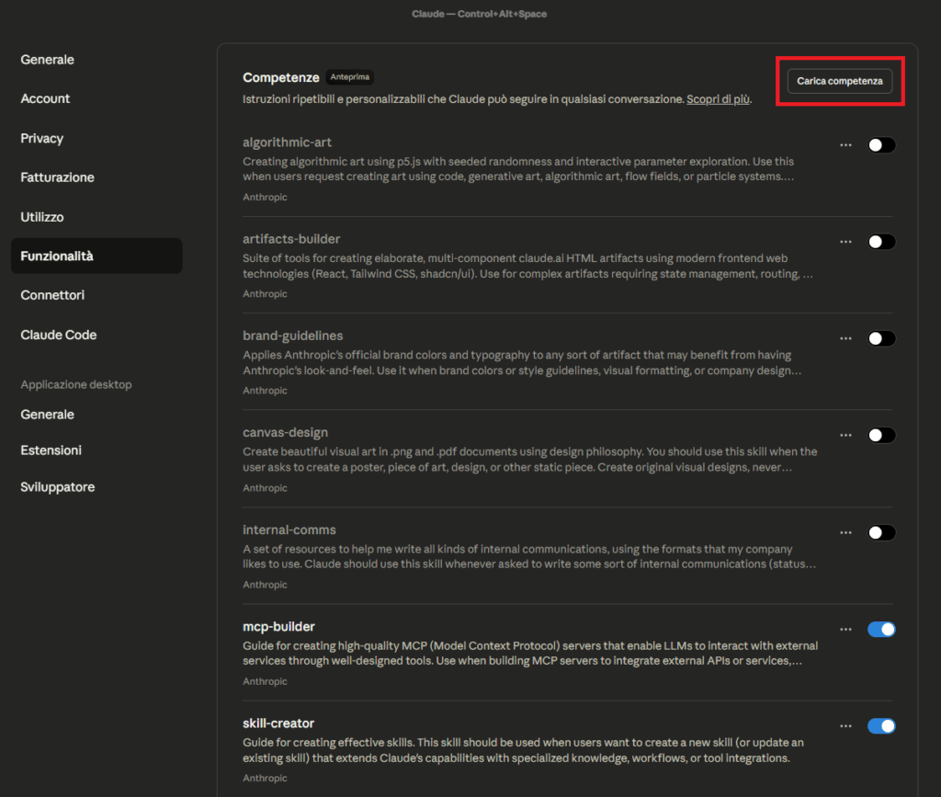Open more options for algorithmic-art skill
This screenshot has height=797, width=941.
[x=846, y=145]
